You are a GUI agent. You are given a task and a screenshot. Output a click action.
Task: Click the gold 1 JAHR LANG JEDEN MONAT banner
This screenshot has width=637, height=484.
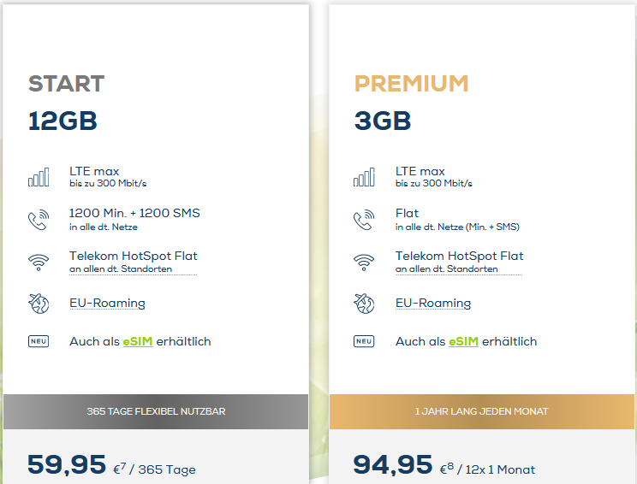[x=481, y=411]
